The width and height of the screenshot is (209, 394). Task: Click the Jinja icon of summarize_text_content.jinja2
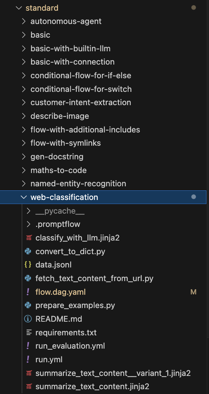[29, 387]
